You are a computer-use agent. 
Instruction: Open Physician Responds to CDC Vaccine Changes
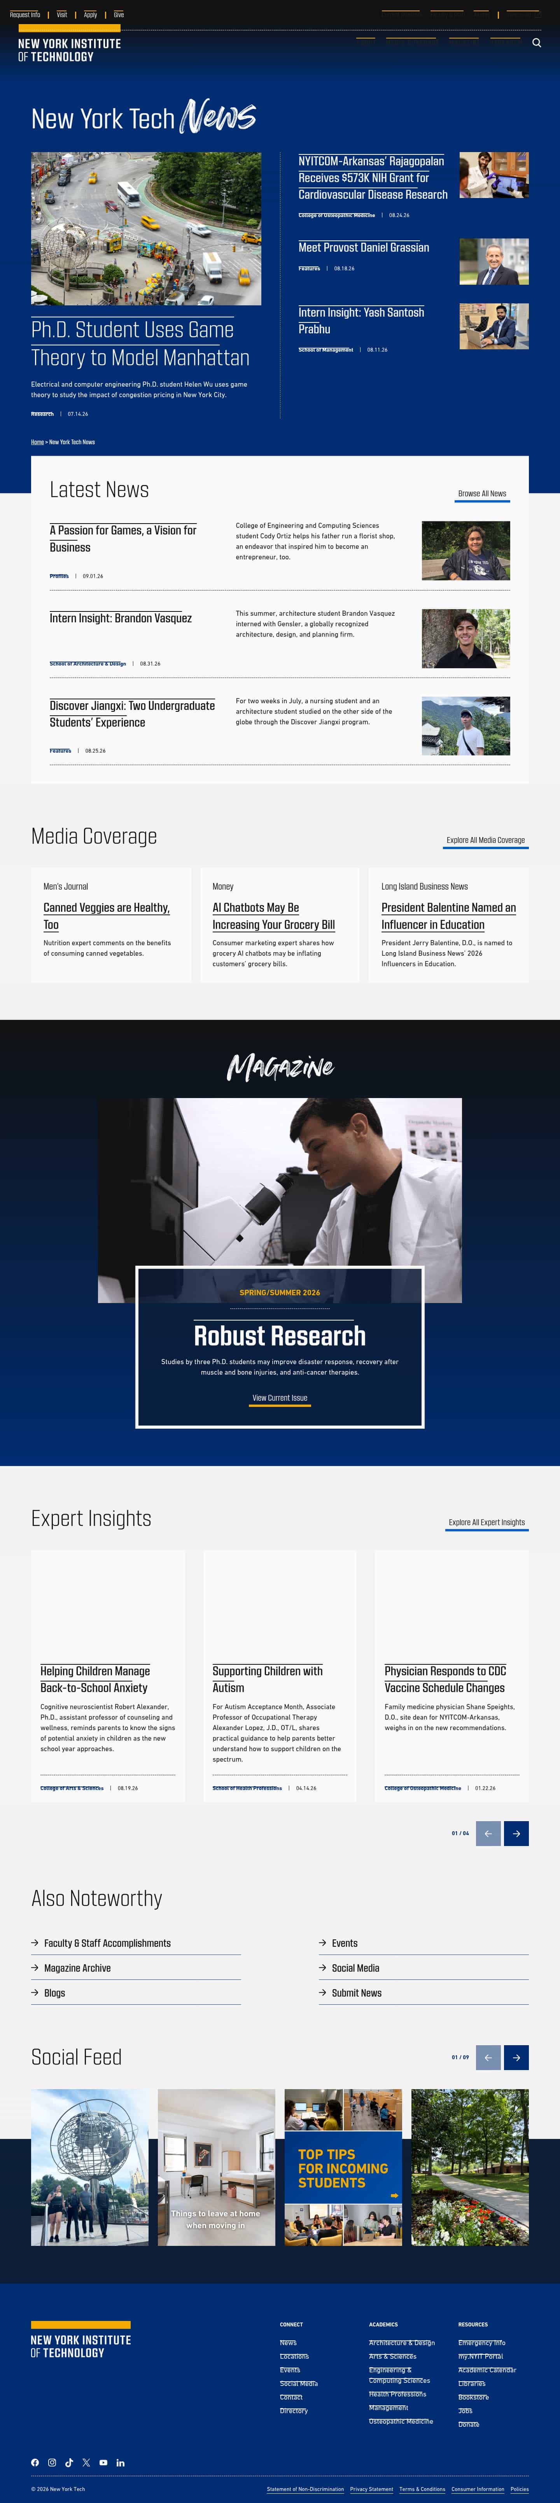pos(445,1679)
